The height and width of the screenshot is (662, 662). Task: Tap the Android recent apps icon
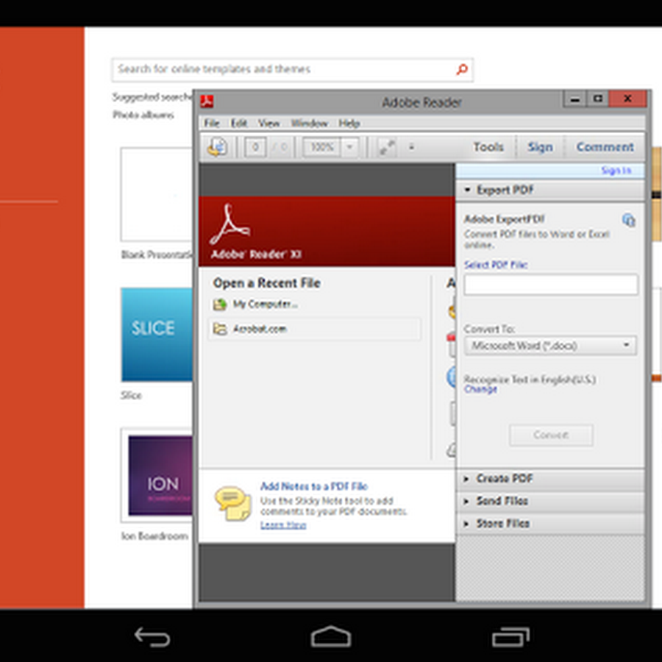510,637
